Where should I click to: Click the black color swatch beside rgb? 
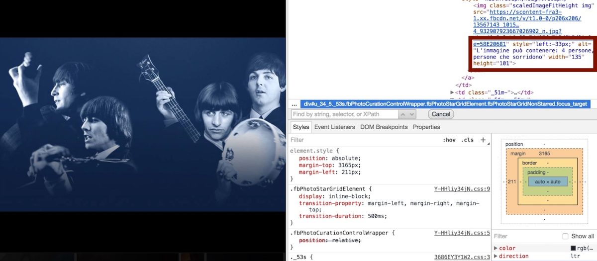tap(573, 248)
